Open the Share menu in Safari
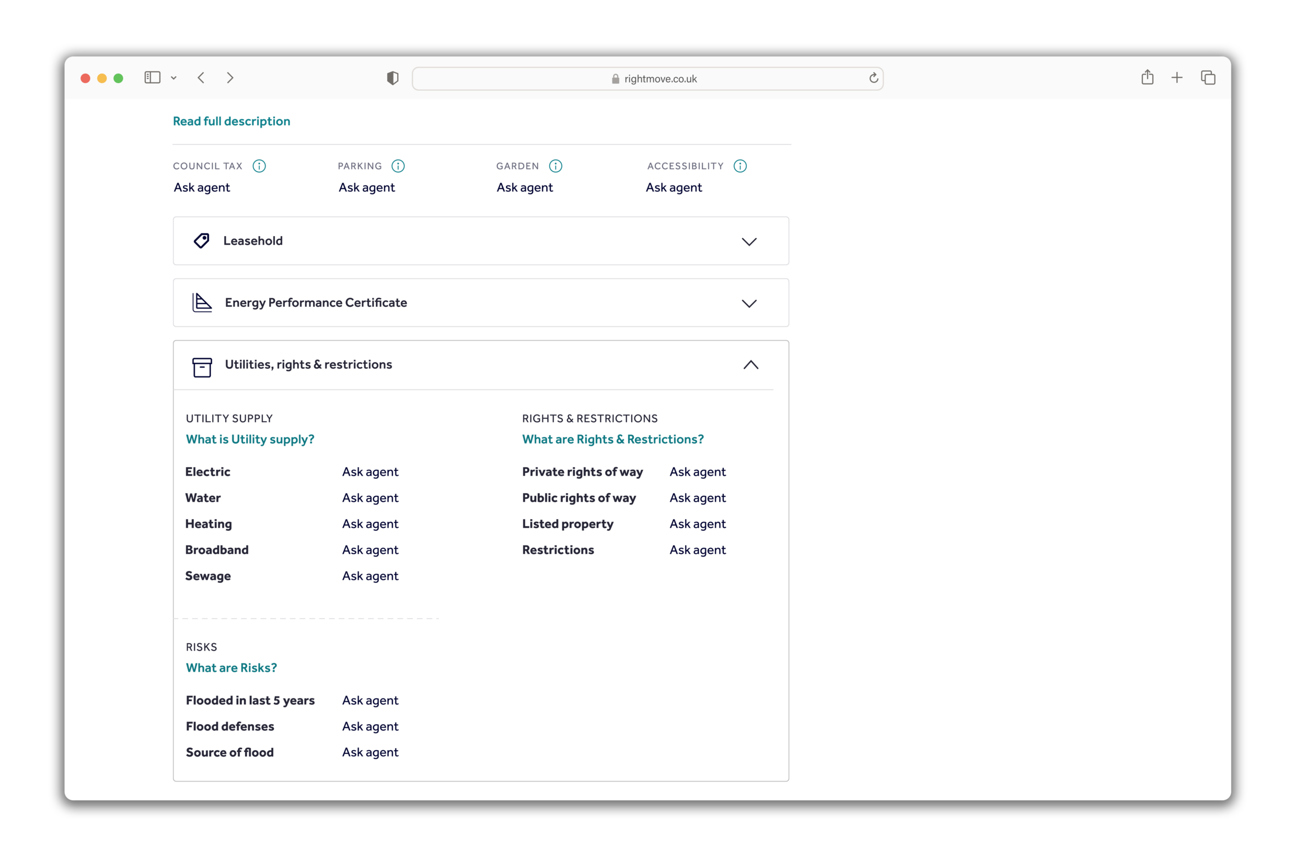This screenshot has width=1296, height=863. click(x=1147, y=77)
